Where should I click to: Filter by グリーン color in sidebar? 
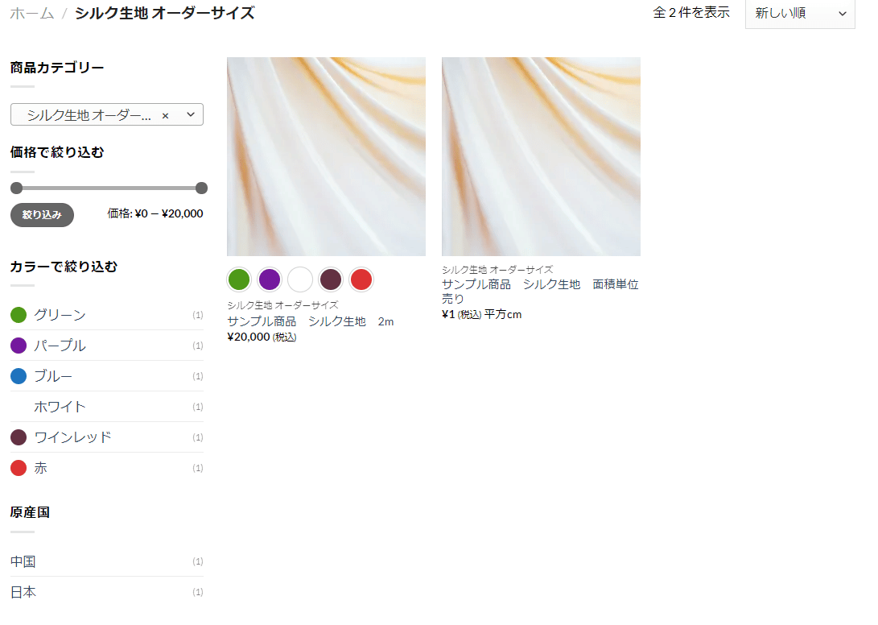[x=60, y=315]
